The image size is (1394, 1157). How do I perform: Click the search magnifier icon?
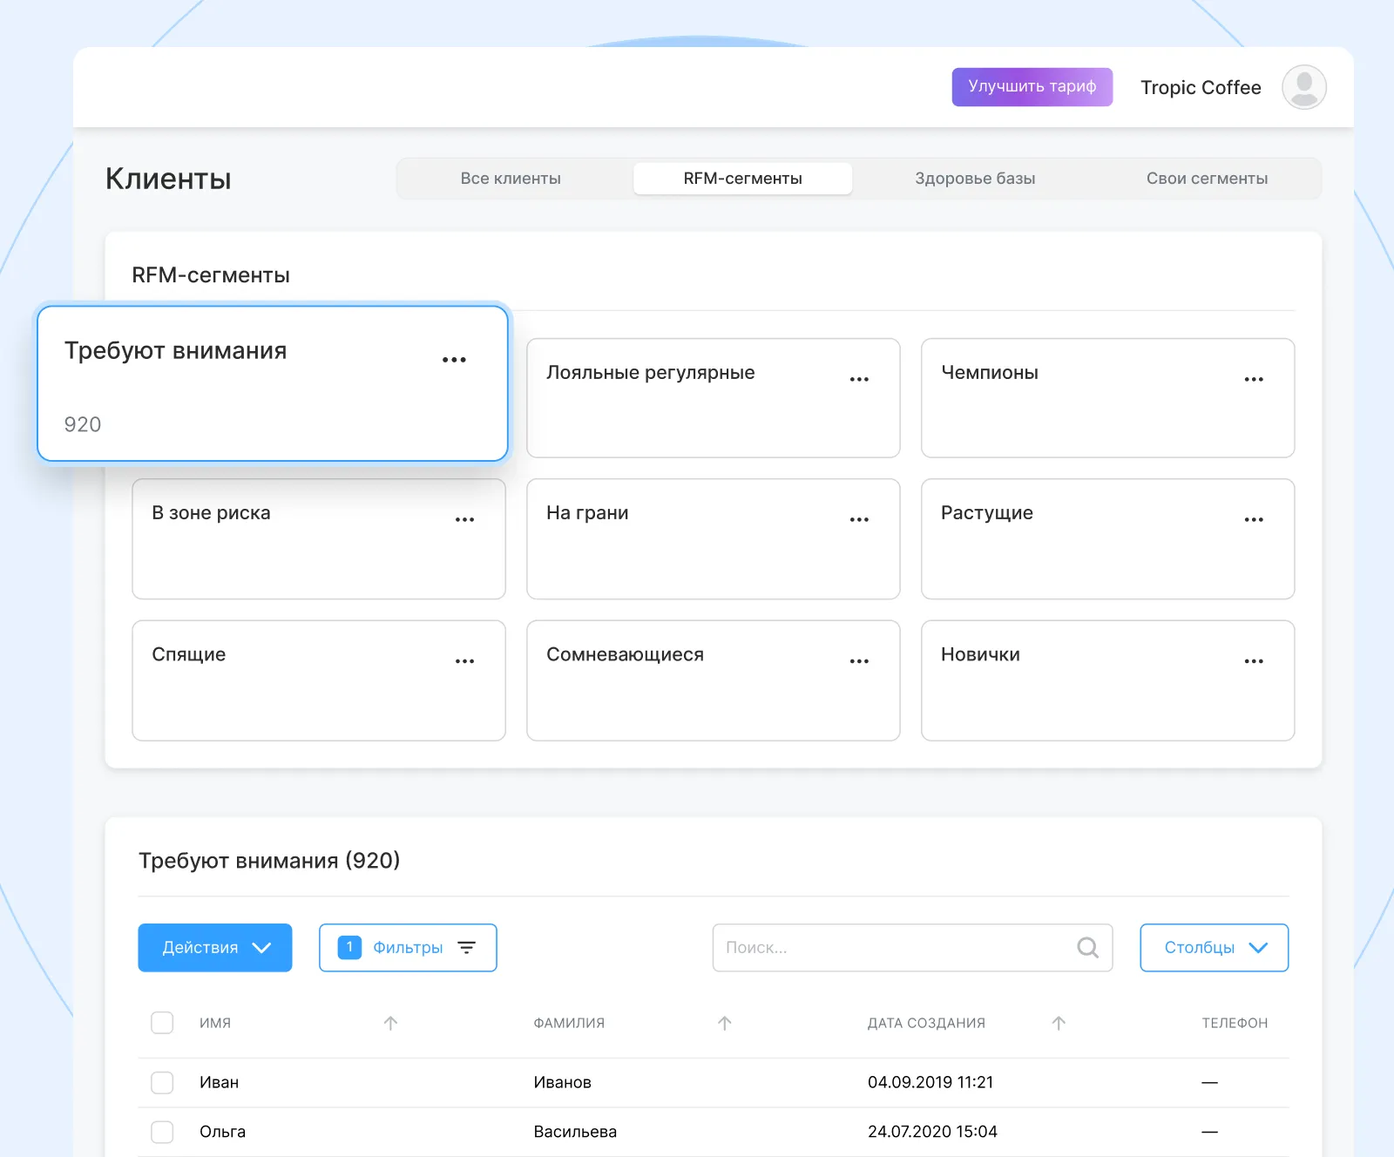1087,947
